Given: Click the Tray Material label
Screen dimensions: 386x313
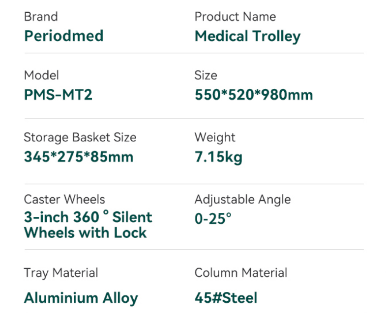Looking at the screenshot, I should click(x=61, y=273).
